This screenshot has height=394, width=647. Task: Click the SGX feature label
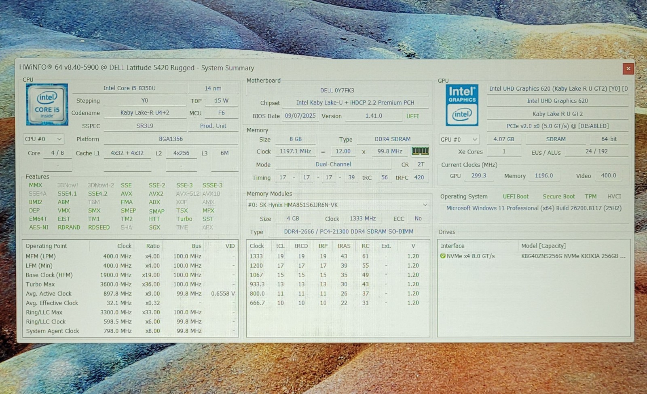point(154,228)
